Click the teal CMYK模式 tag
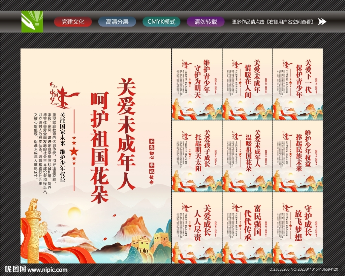The width and height of the screenshot is (345, 276). [x=162, y=22]
